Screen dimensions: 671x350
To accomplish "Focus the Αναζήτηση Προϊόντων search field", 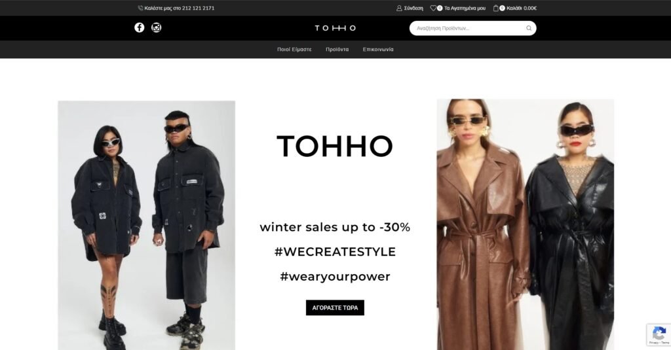I will 469,28.
